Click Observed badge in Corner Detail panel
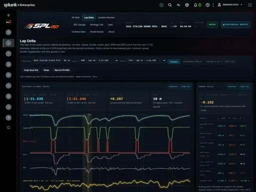Screen dimensions: 256x192 pyautogui.click(x=232, y=87)
